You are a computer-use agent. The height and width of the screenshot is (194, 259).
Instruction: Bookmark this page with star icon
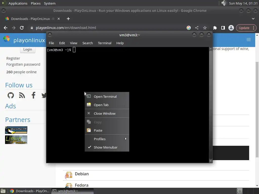click(x=205, y=28)
